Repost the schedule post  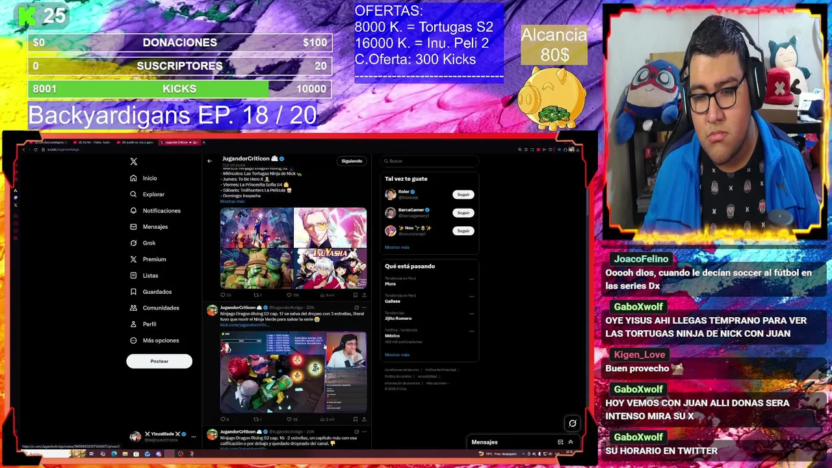coord(258,295)
